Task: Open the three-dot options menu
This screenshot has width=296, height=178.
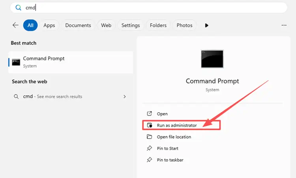Action: 284,25
